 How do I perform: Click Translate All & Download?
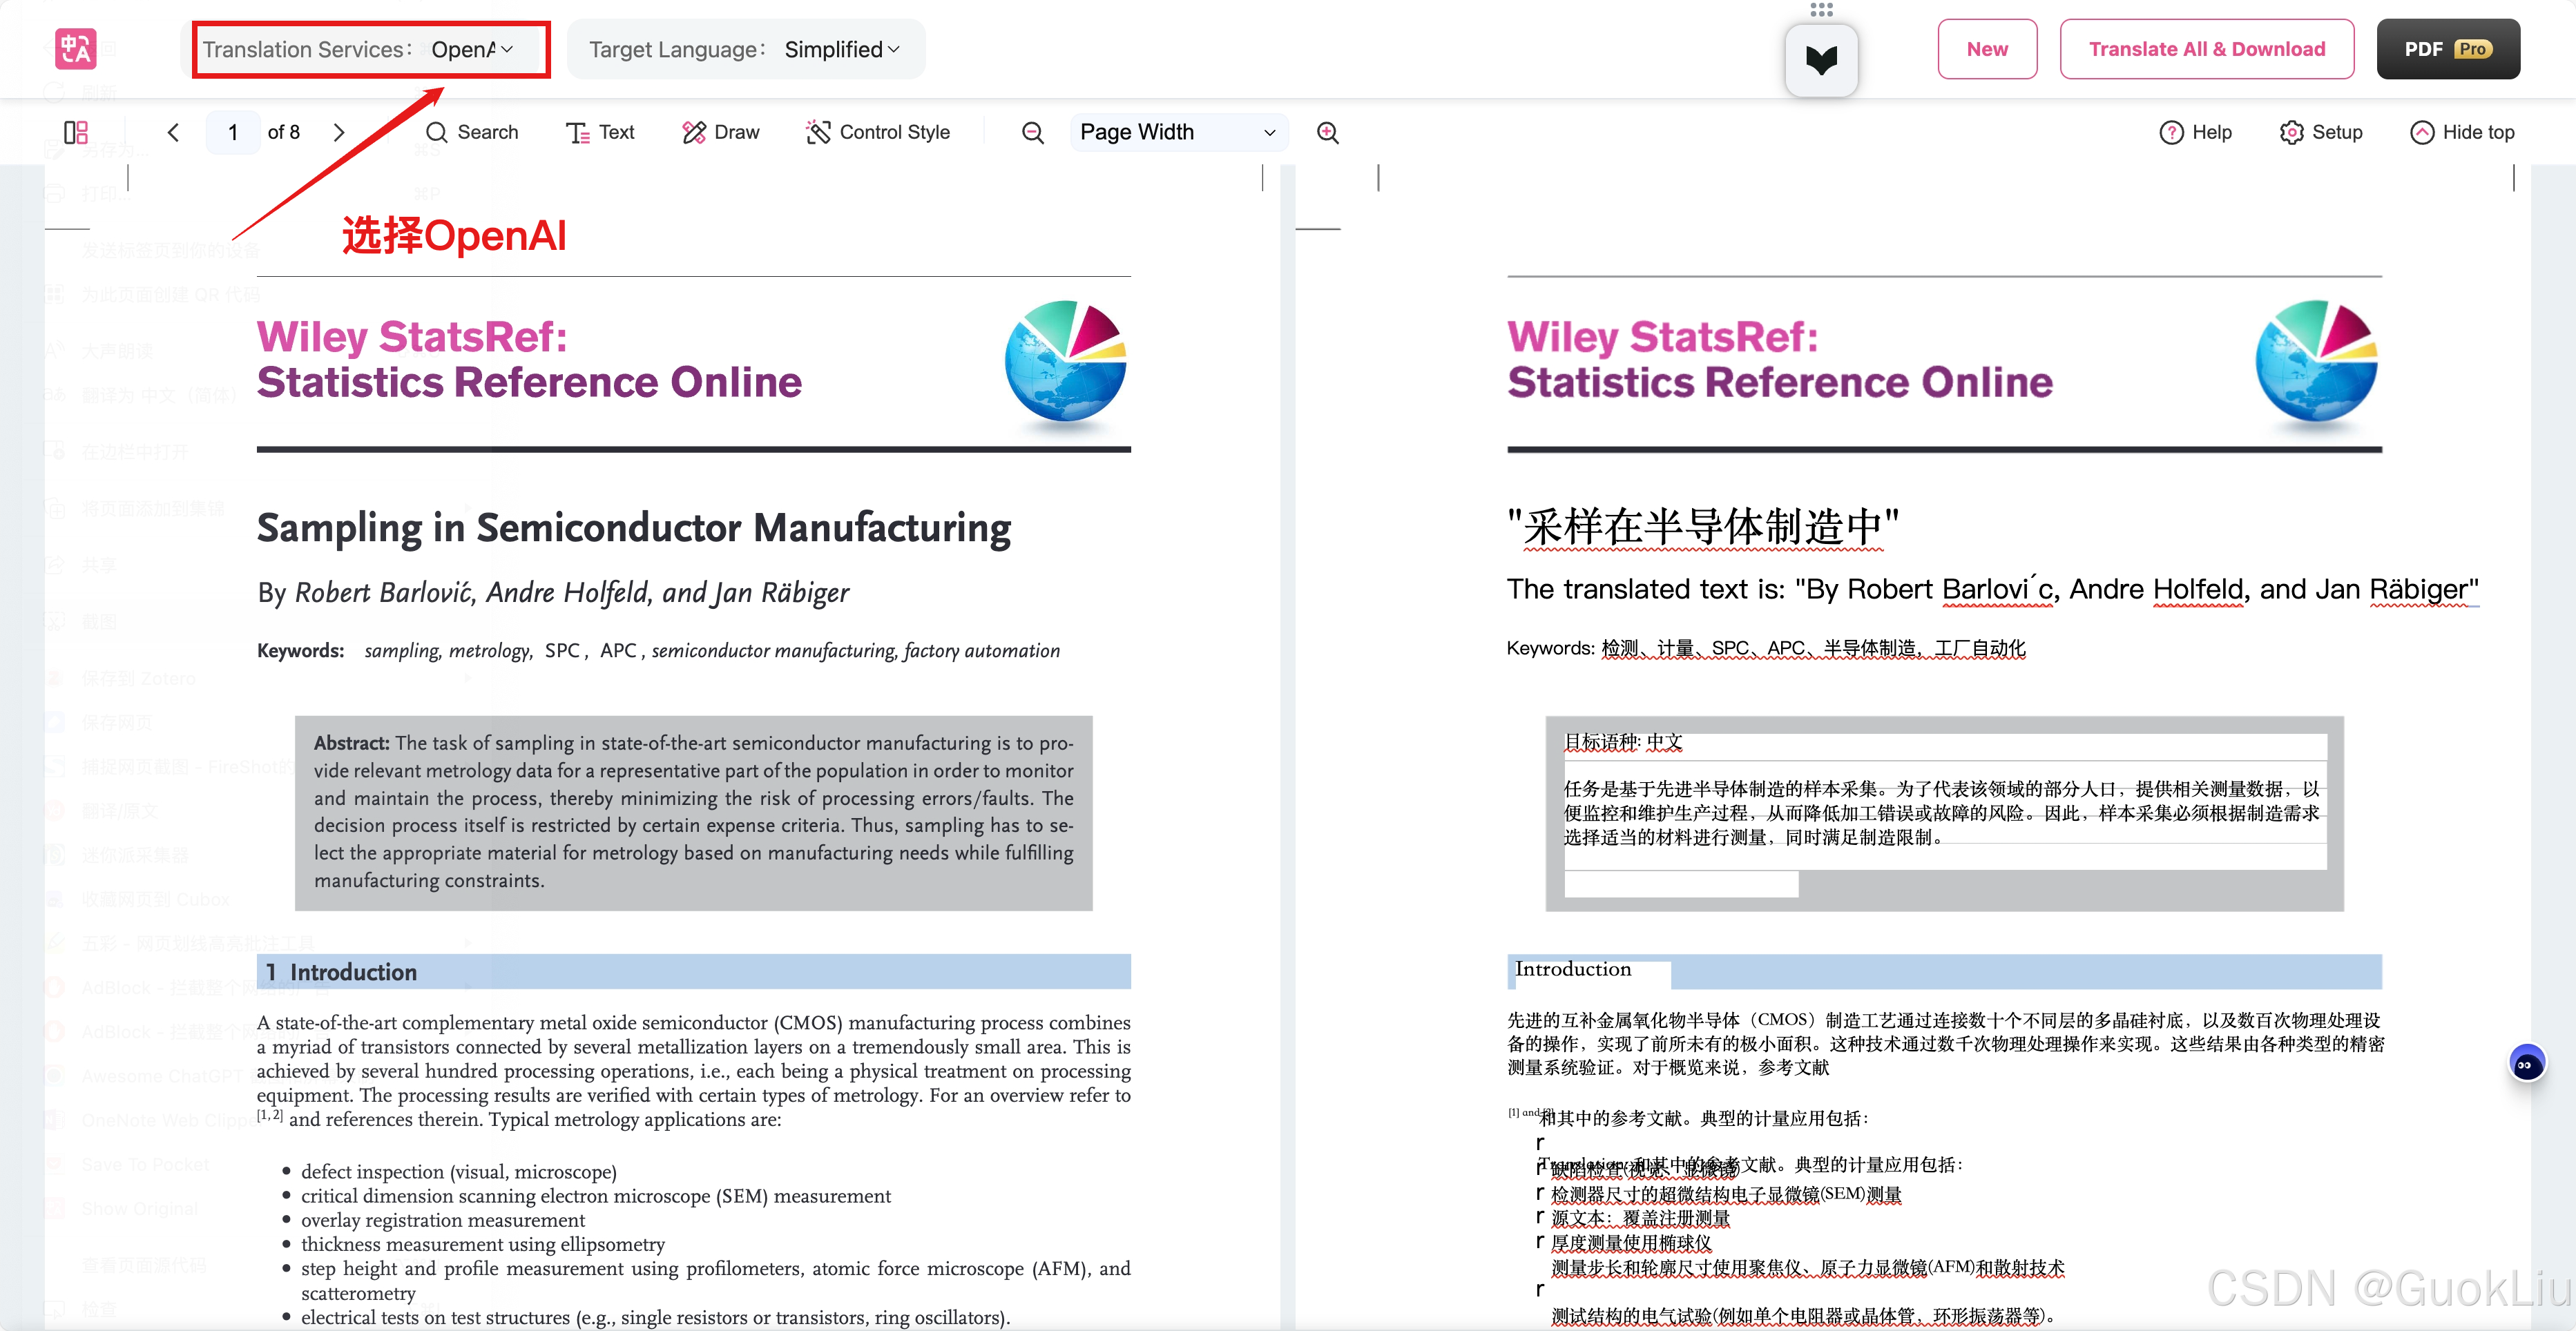click(x=2206, y=49)
